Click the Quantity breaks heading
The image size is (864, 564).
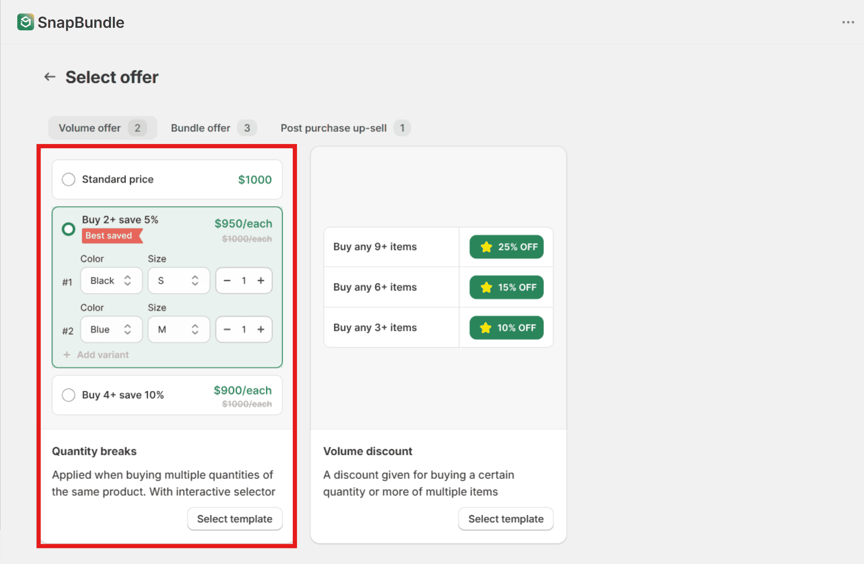click(x=94, y=452)
